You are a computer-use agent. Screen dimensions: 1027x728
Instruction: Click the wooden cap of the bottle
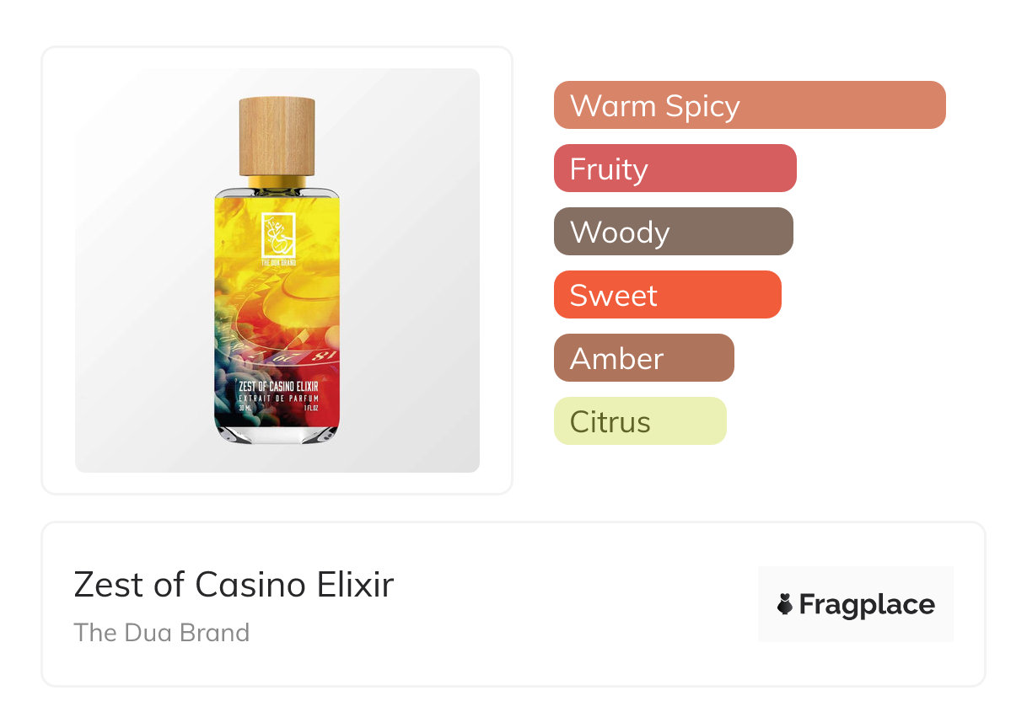[x=277, y=136]
